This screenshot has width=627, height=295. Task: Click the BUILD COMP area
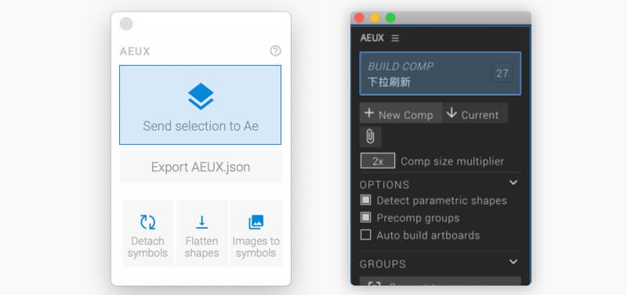coord(440,74)
